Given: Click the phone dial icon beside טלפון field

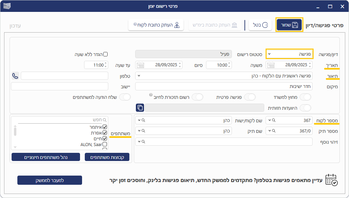Looking at the screenshot, I should pos(15,76).
